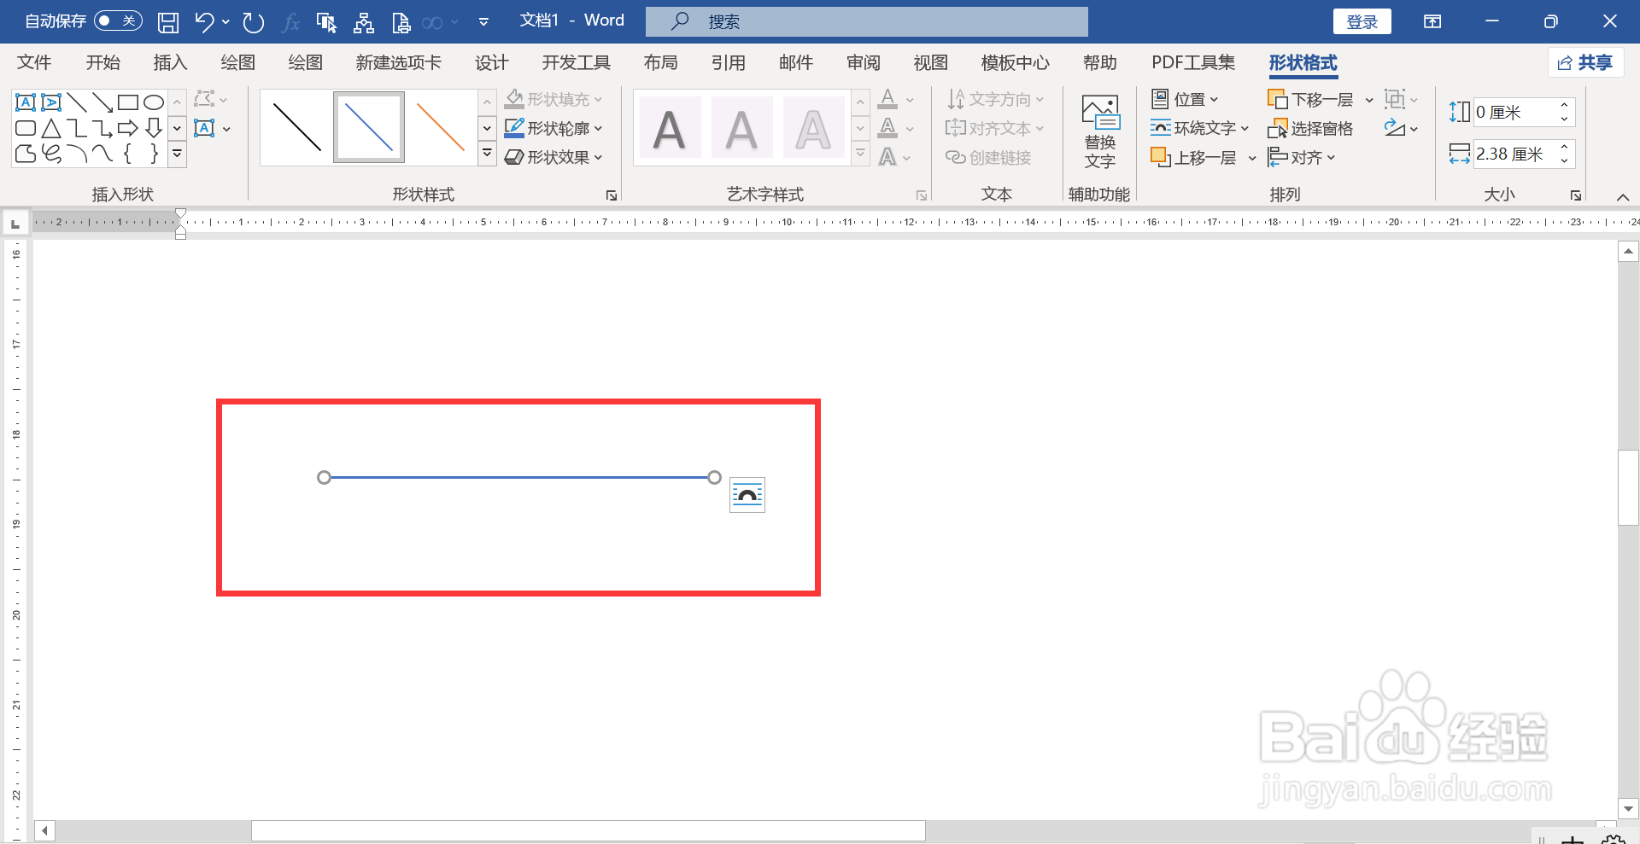Open the Shape Effects (形状效果) dropdown
This screenshot has height=844, width=1640.
(553, 157)
